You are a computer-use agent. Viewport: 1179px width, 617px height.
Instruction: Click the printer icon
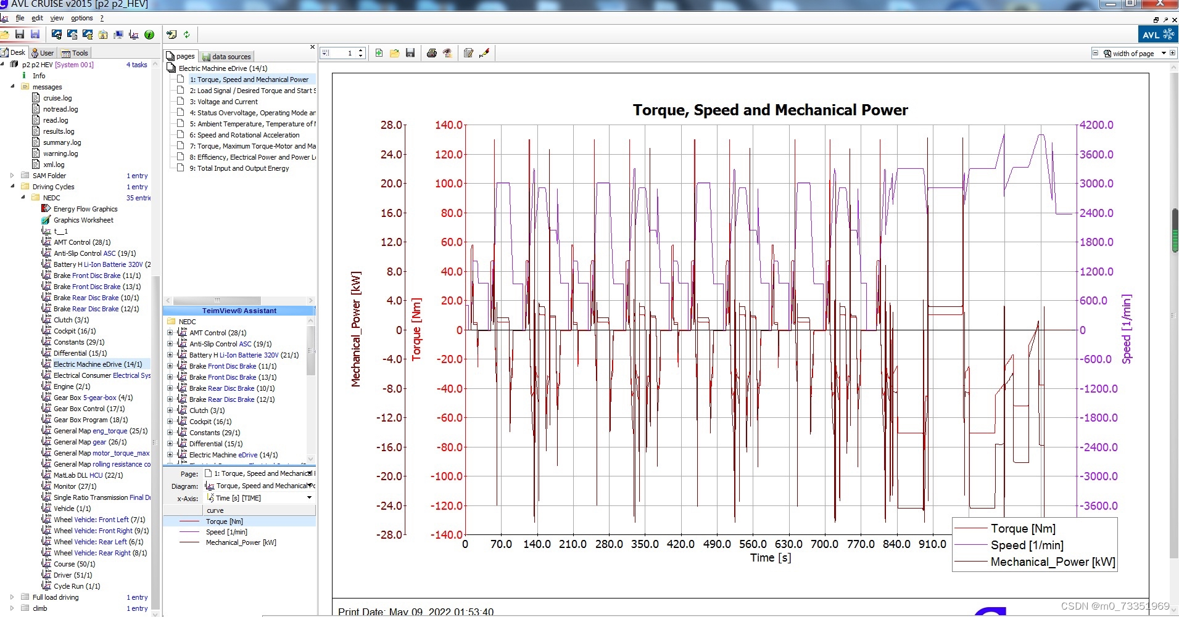coord(432,53)
